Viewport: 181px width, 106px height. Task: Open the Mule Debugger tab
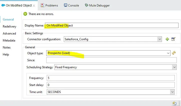pos(97,5)
